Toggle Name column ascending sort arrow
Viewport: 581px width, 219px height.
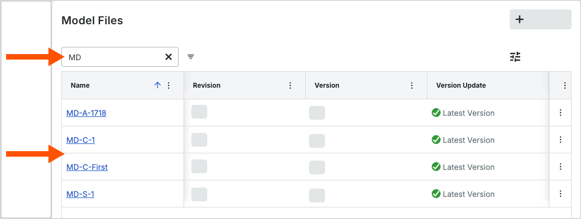(x=158, y=85)
